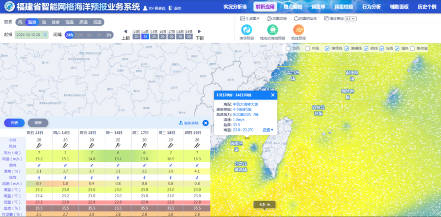This screenshot has width=441, height=217.
Task: Enable the 格点值 checkbox
Action: (412, 48)
